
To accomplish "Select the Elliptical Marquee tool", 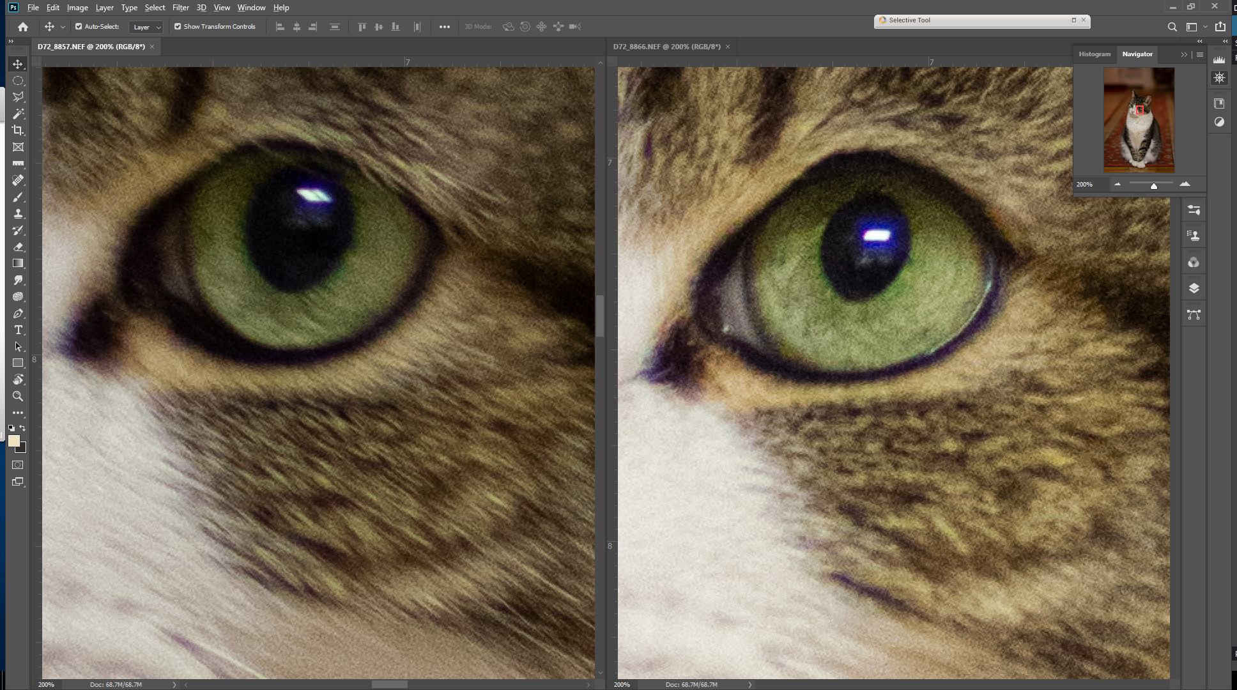I will click(18, 80).
